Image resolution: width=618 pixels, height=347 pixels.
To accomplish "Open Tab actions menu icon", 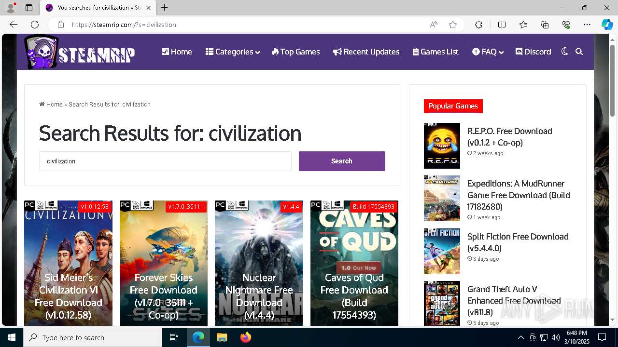I will [x=29, y=8].
